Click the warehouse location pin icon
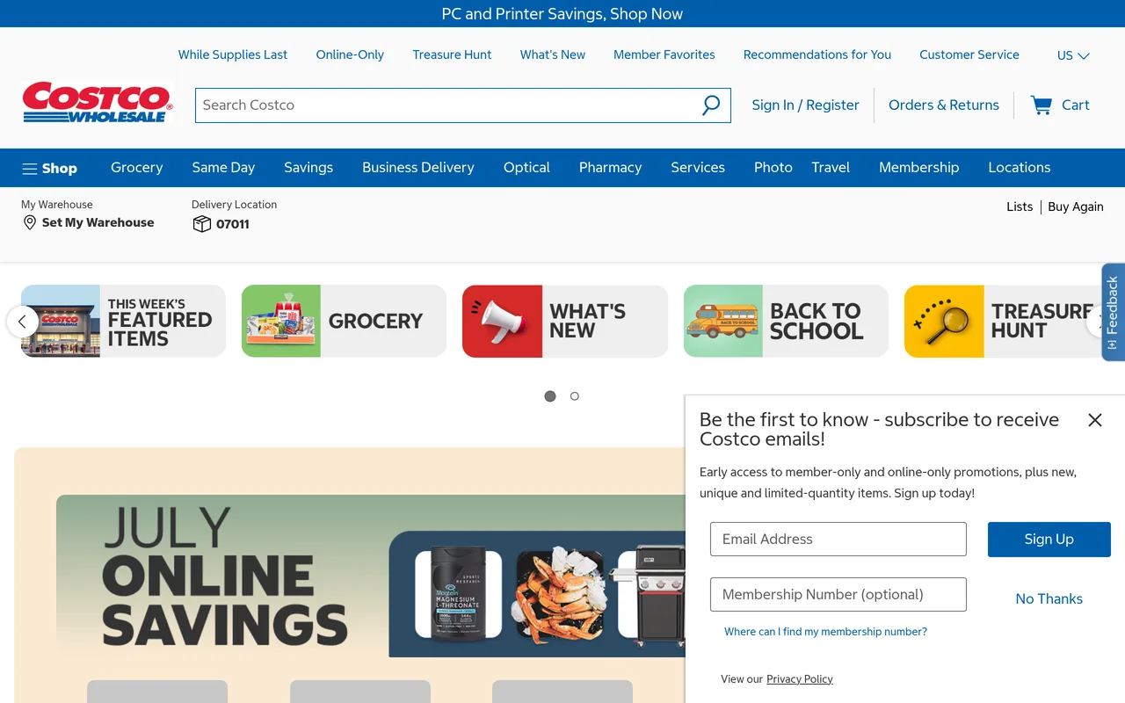1125x703 pixels. click(30, 223)
